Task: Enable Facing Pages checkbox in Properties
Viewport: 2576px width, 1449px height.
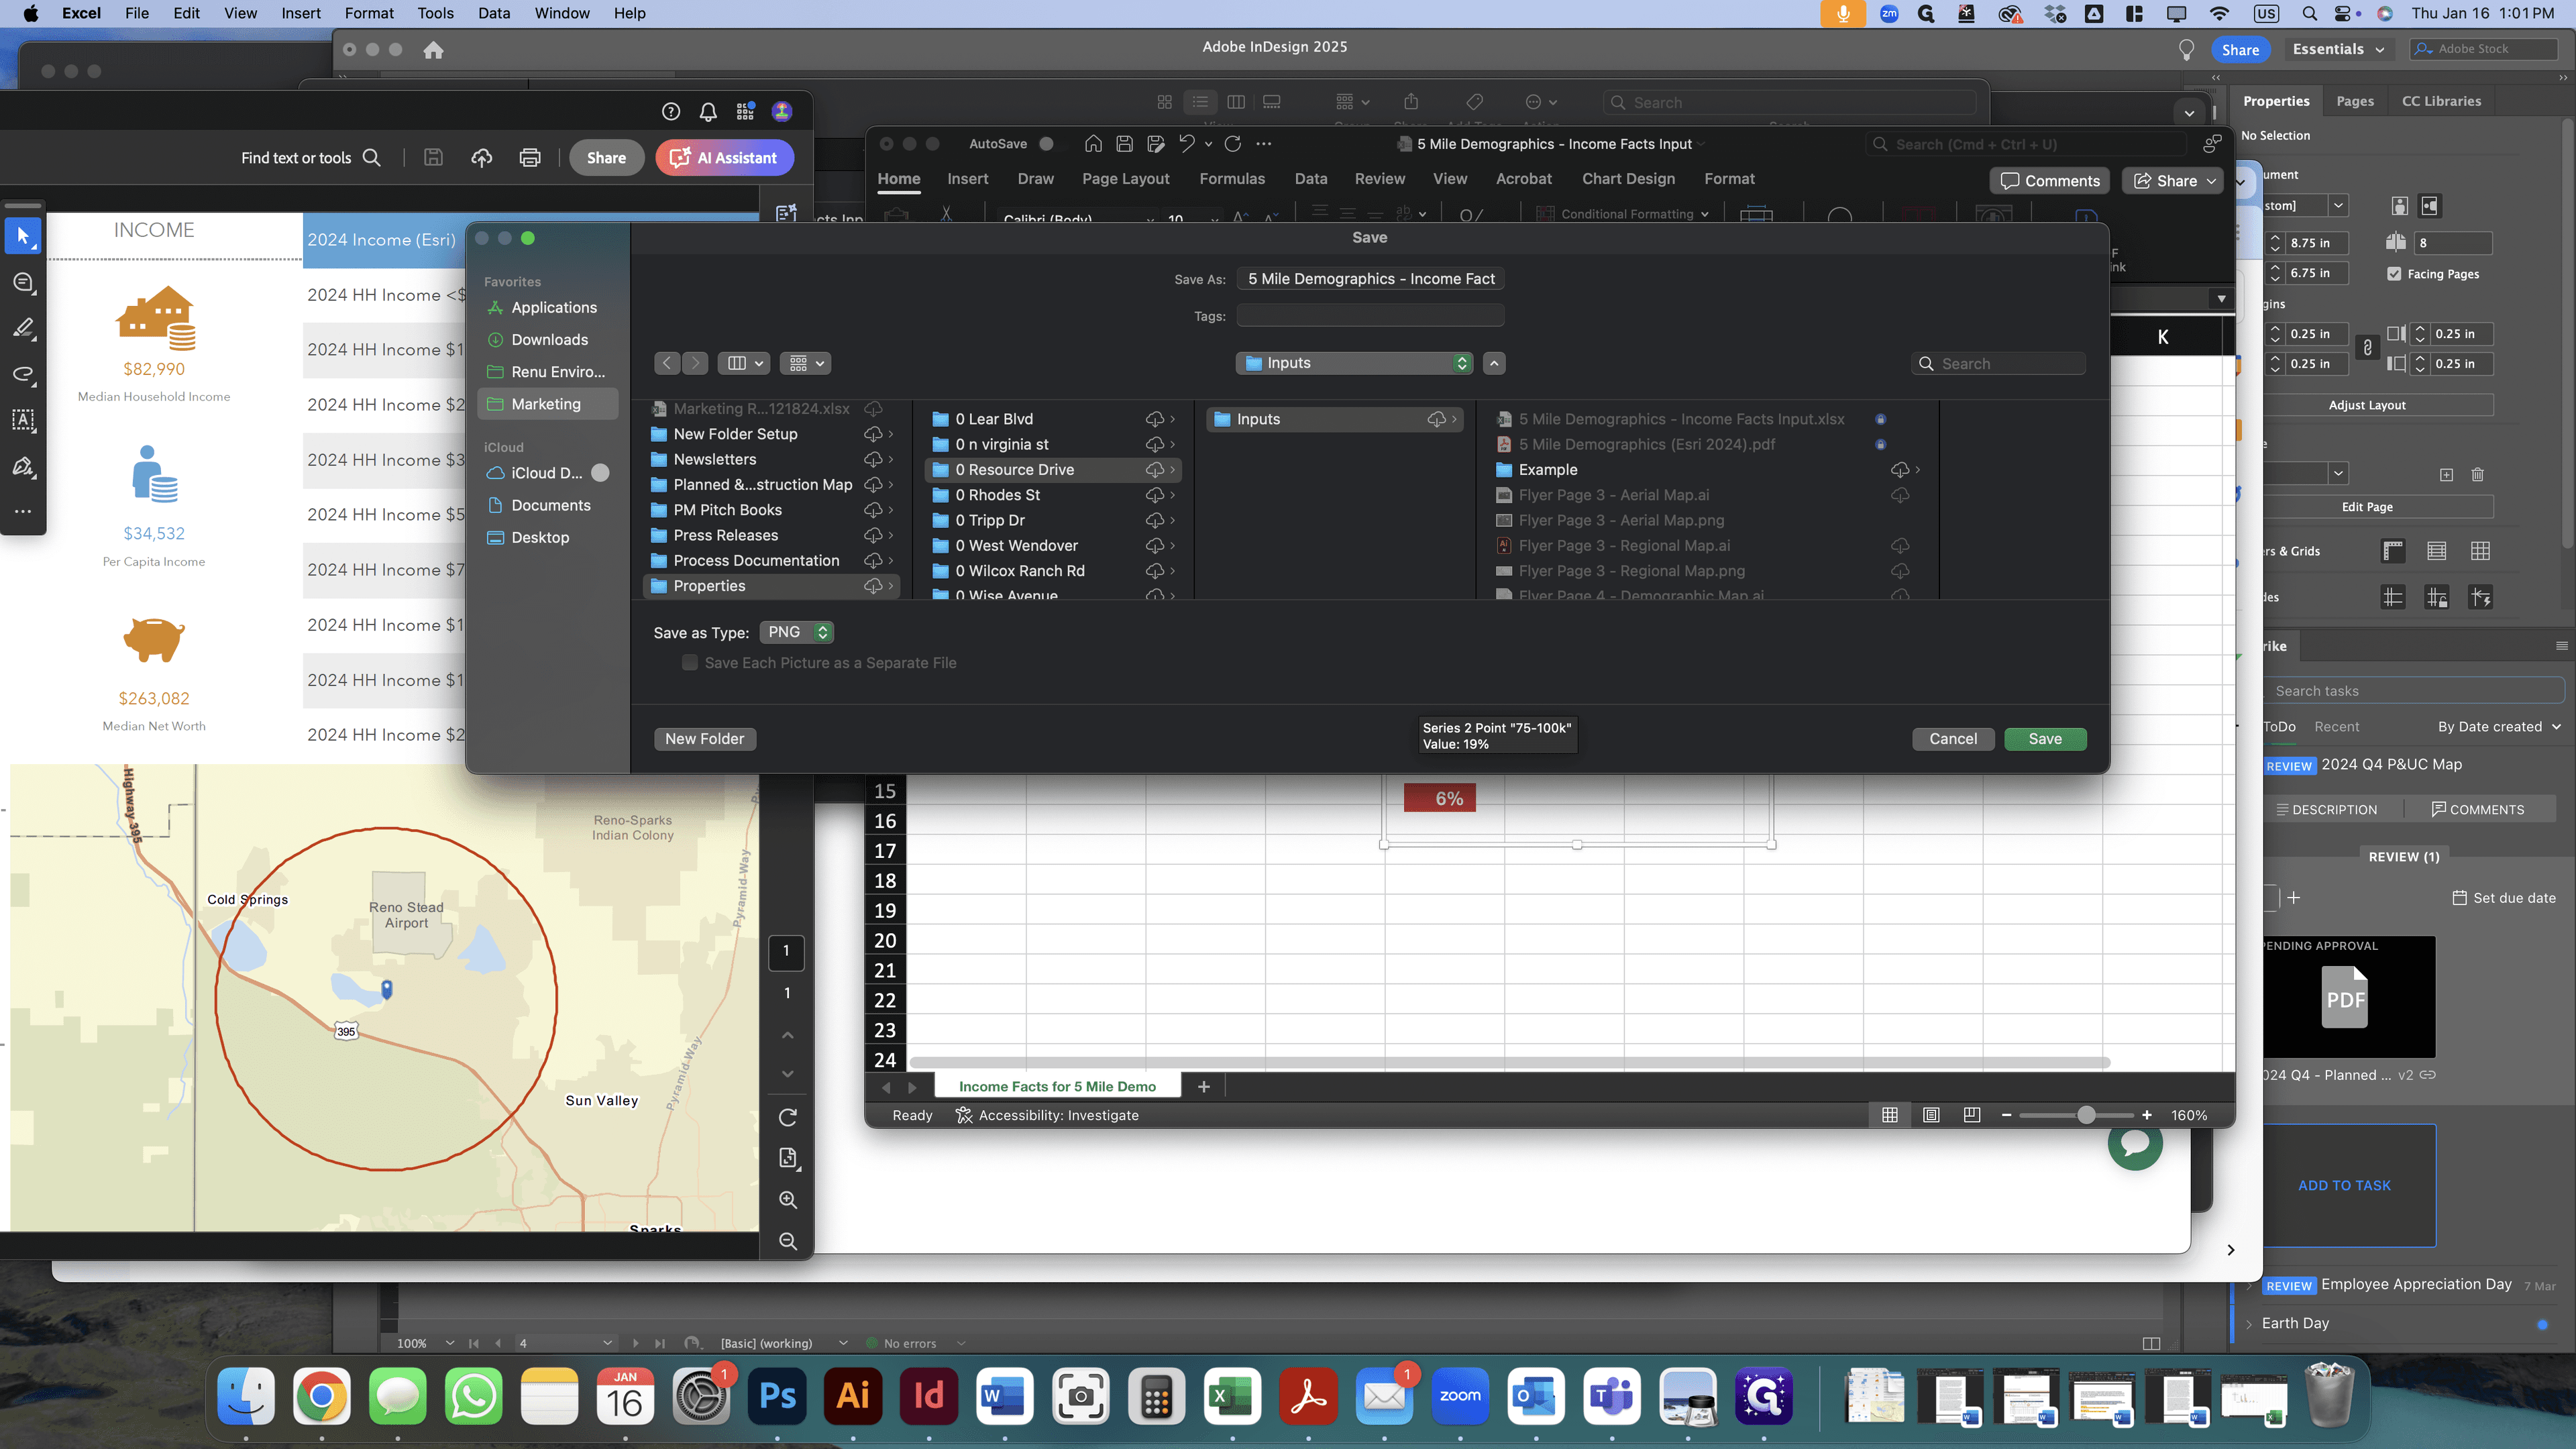Action: point(2394,273)
